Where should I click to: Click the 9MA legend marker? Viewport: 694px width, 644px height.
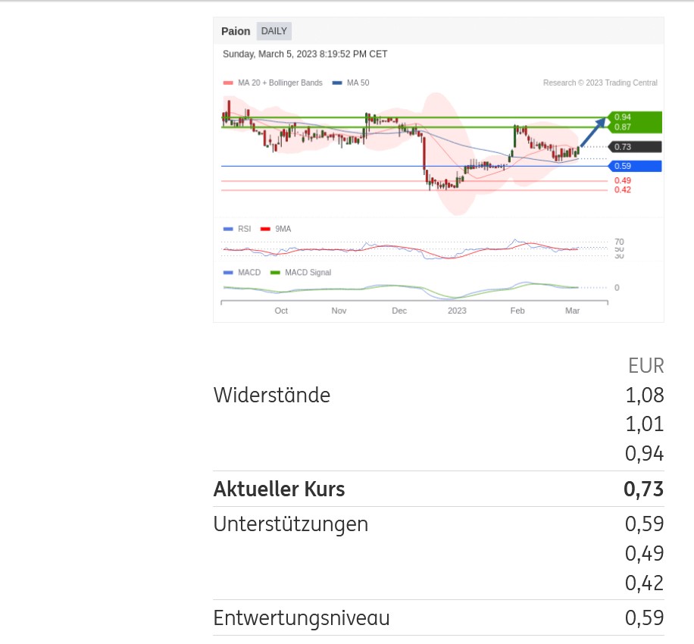click(265, 228)
